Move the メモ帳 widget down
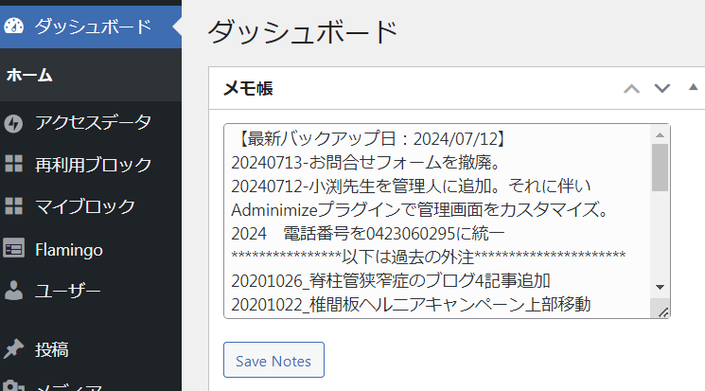The width and height of the screenshot is (705, 391). click(x=662, y=89)
